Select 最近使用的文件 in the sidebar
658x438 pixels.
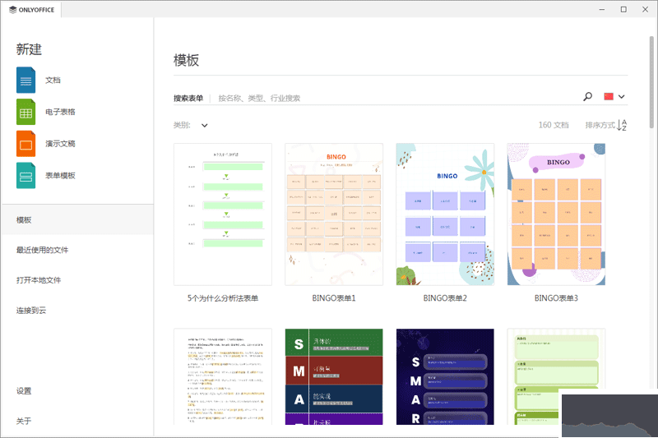pos(42,250)
